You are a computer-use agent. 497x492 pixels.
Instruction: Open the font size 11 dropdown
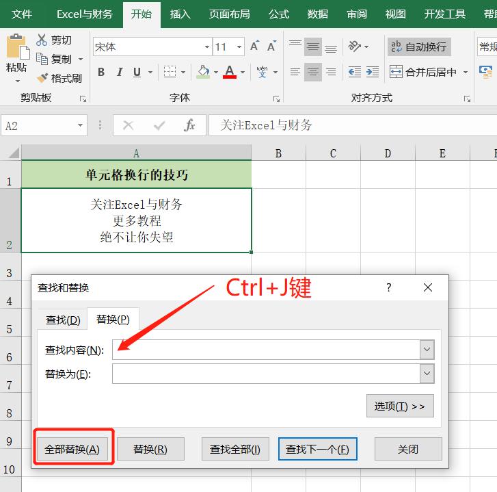(x=239, y=47)
